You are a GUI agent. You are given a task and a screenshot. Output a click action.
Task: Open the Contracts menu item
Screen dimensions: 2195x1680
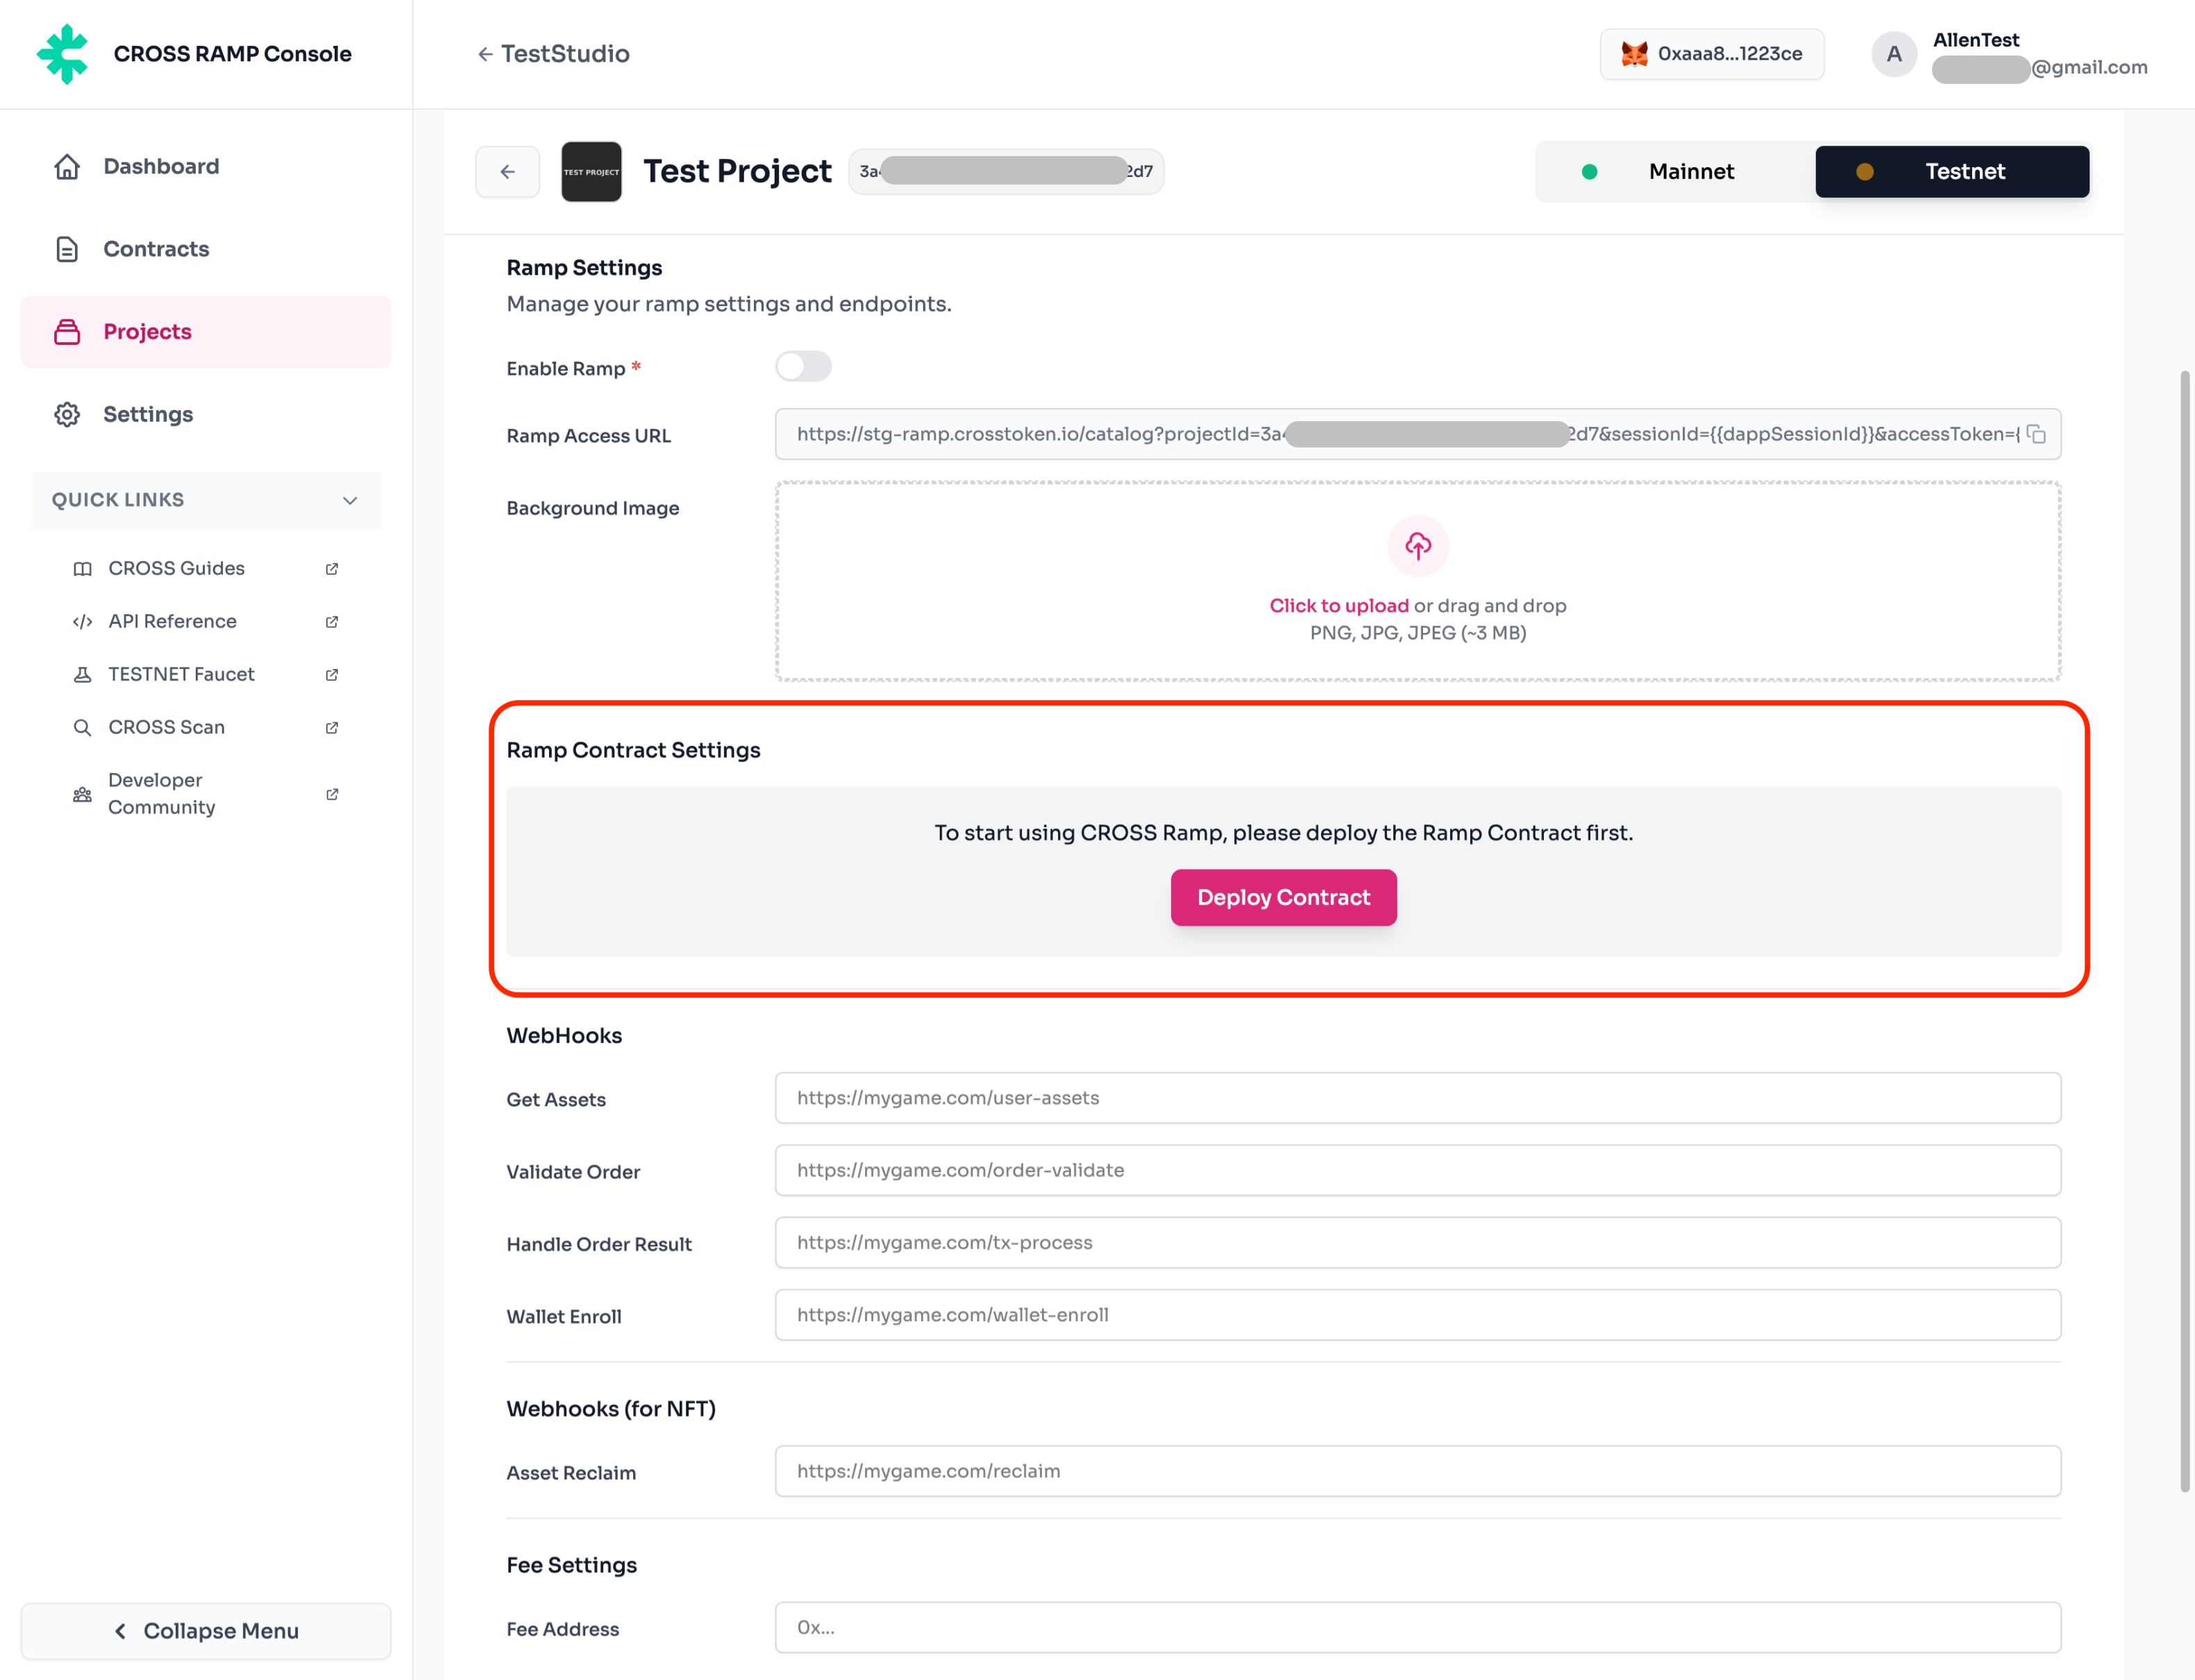point(156,249)
